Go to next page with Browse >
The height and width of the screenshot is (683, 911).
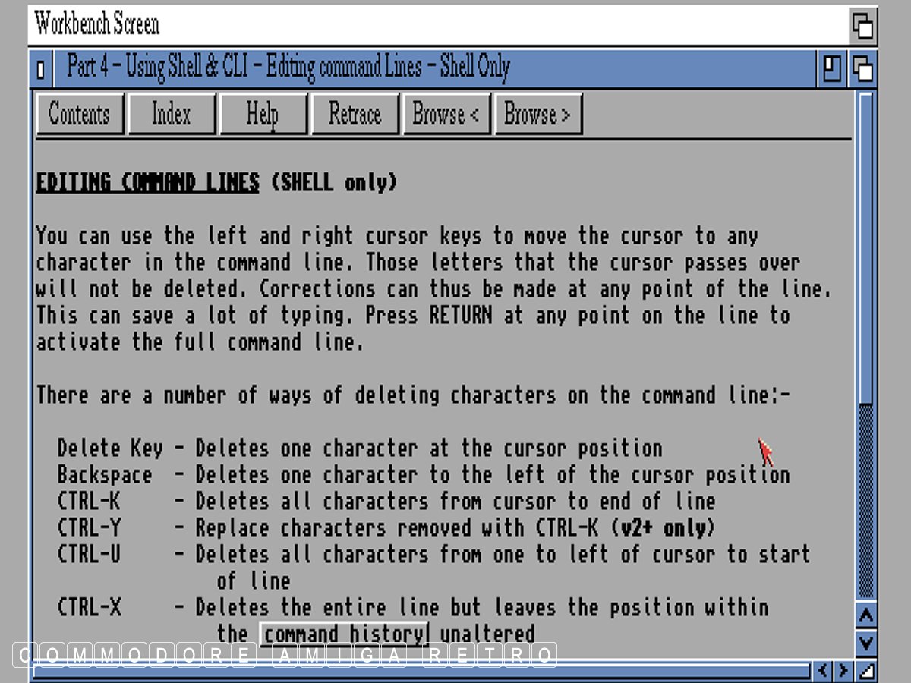(537, 115)
